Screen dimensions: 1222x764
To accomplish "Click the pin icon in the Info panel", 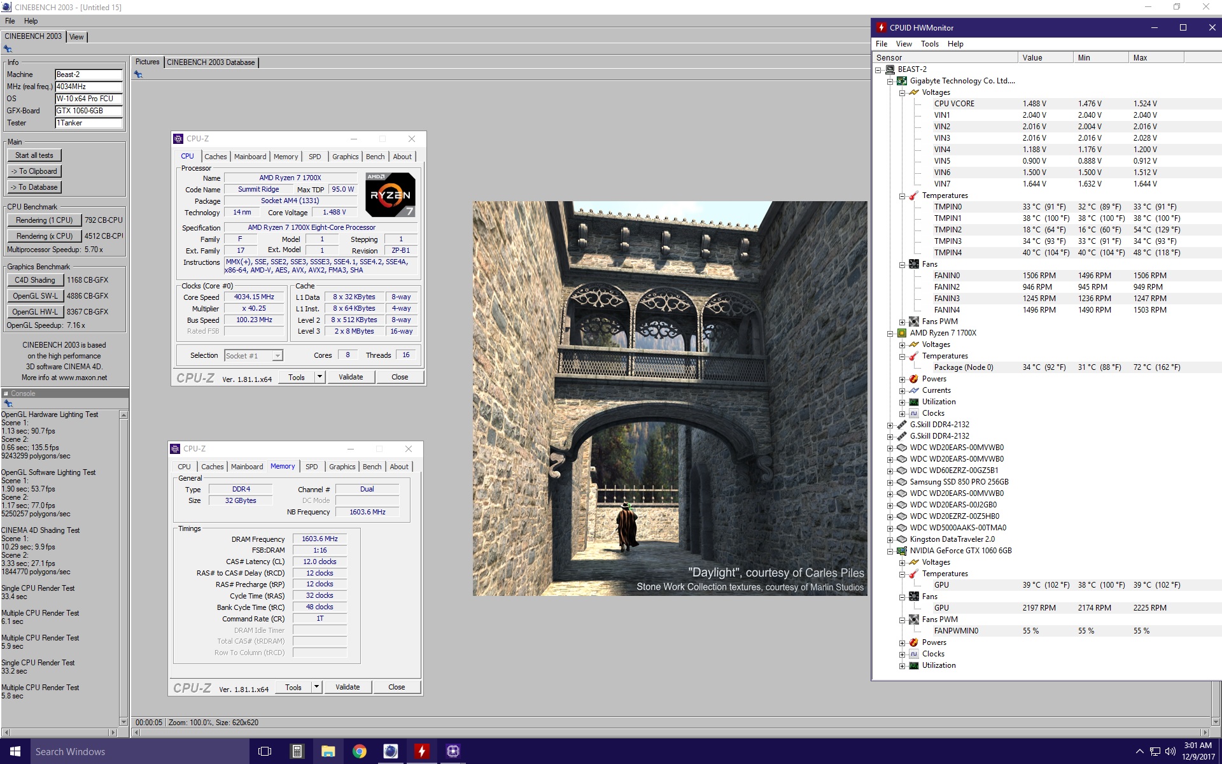I will [8, 49].
